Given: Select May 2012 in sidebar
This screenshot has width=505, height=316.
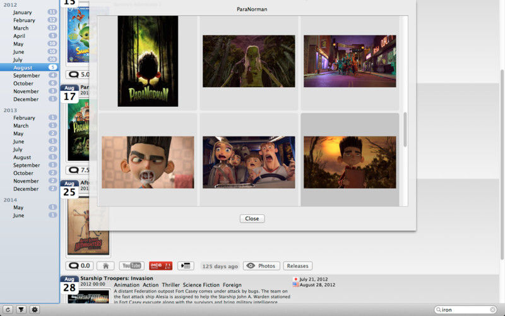Looking at the screenshot, I should point(30,44).
